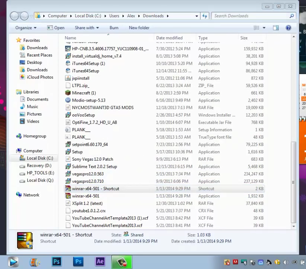Click the Refresh arrow beside the address bar
The width and height of the screenshot is (306, 269).
pos(204,16)
